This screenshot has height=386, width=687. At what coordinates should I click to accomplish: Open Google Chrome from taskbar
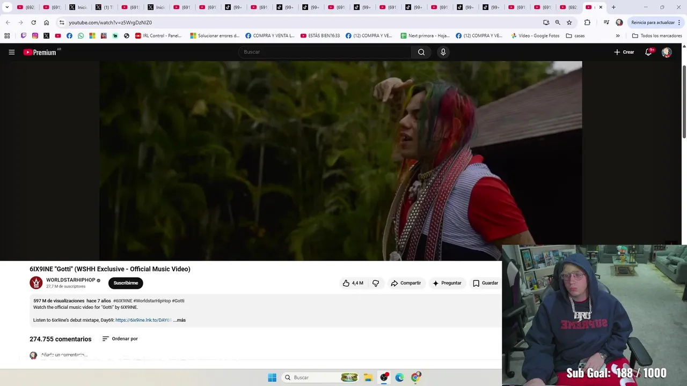pos(415,377)
